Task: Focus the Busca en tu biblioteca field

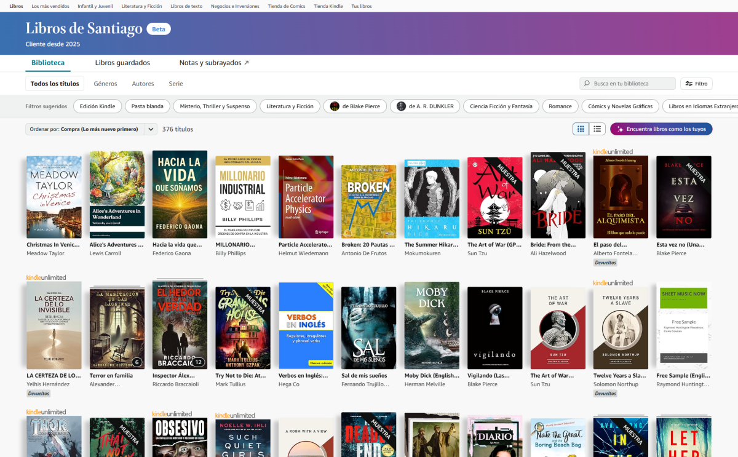Action: click(627, 84)
